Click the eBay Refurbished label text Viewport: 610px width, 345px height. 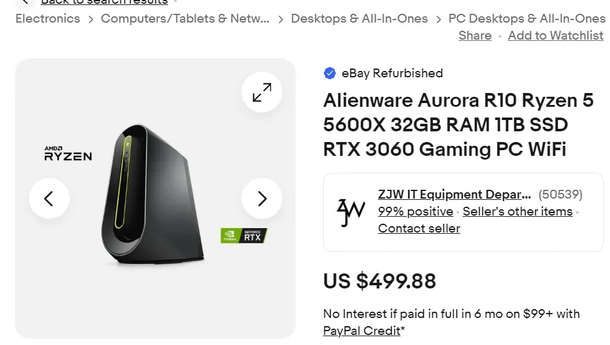392,74
